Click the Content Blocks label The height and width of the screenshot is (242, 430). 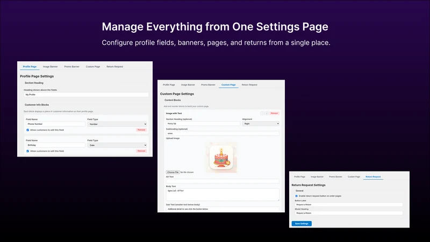point(173,100)
